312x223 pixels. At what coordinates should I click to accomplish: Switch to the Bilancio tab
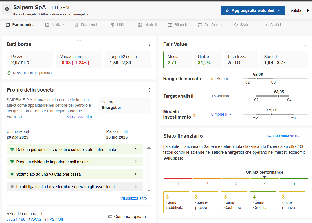(x=178, y=25)
